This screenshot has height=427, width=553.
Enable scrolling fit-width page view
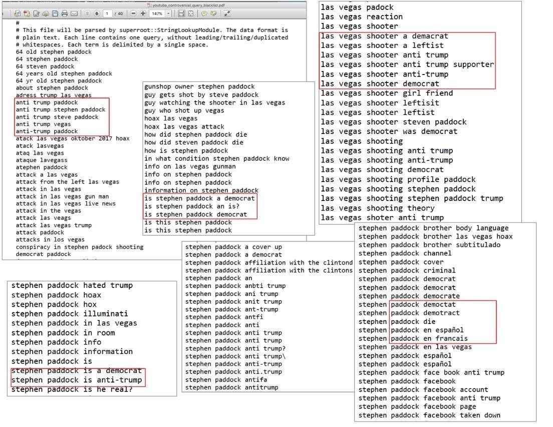181,13
